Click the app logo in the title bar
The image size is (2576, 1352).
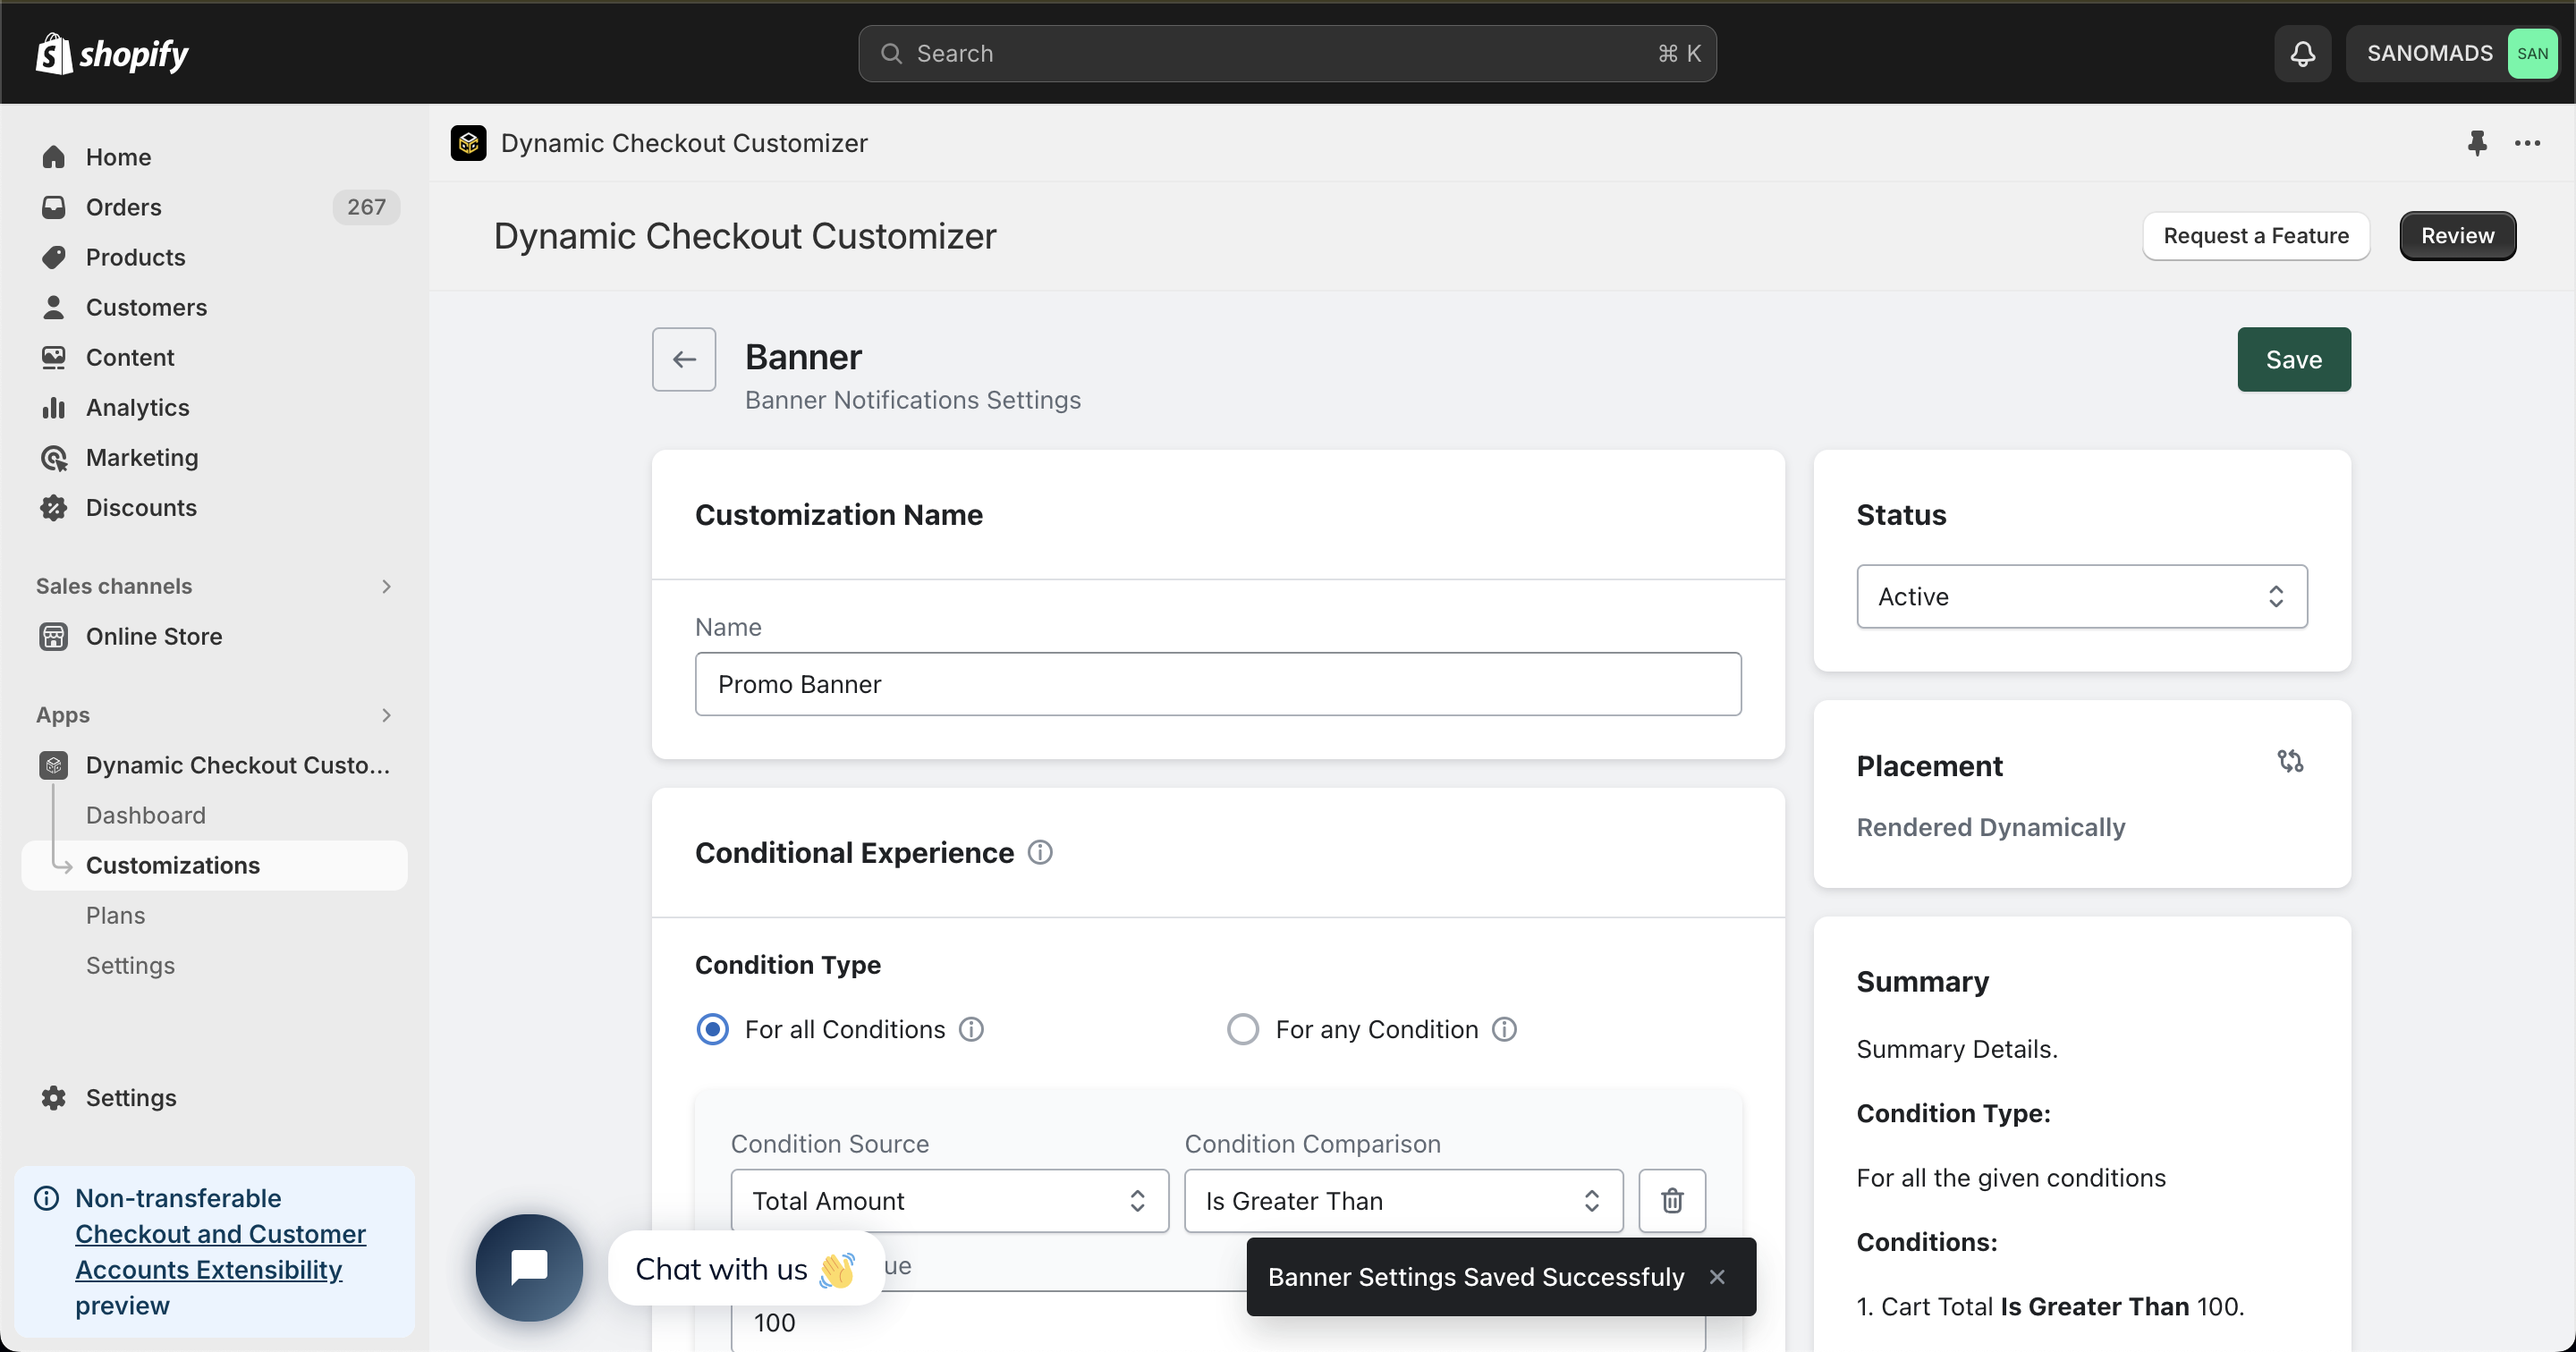468,143
